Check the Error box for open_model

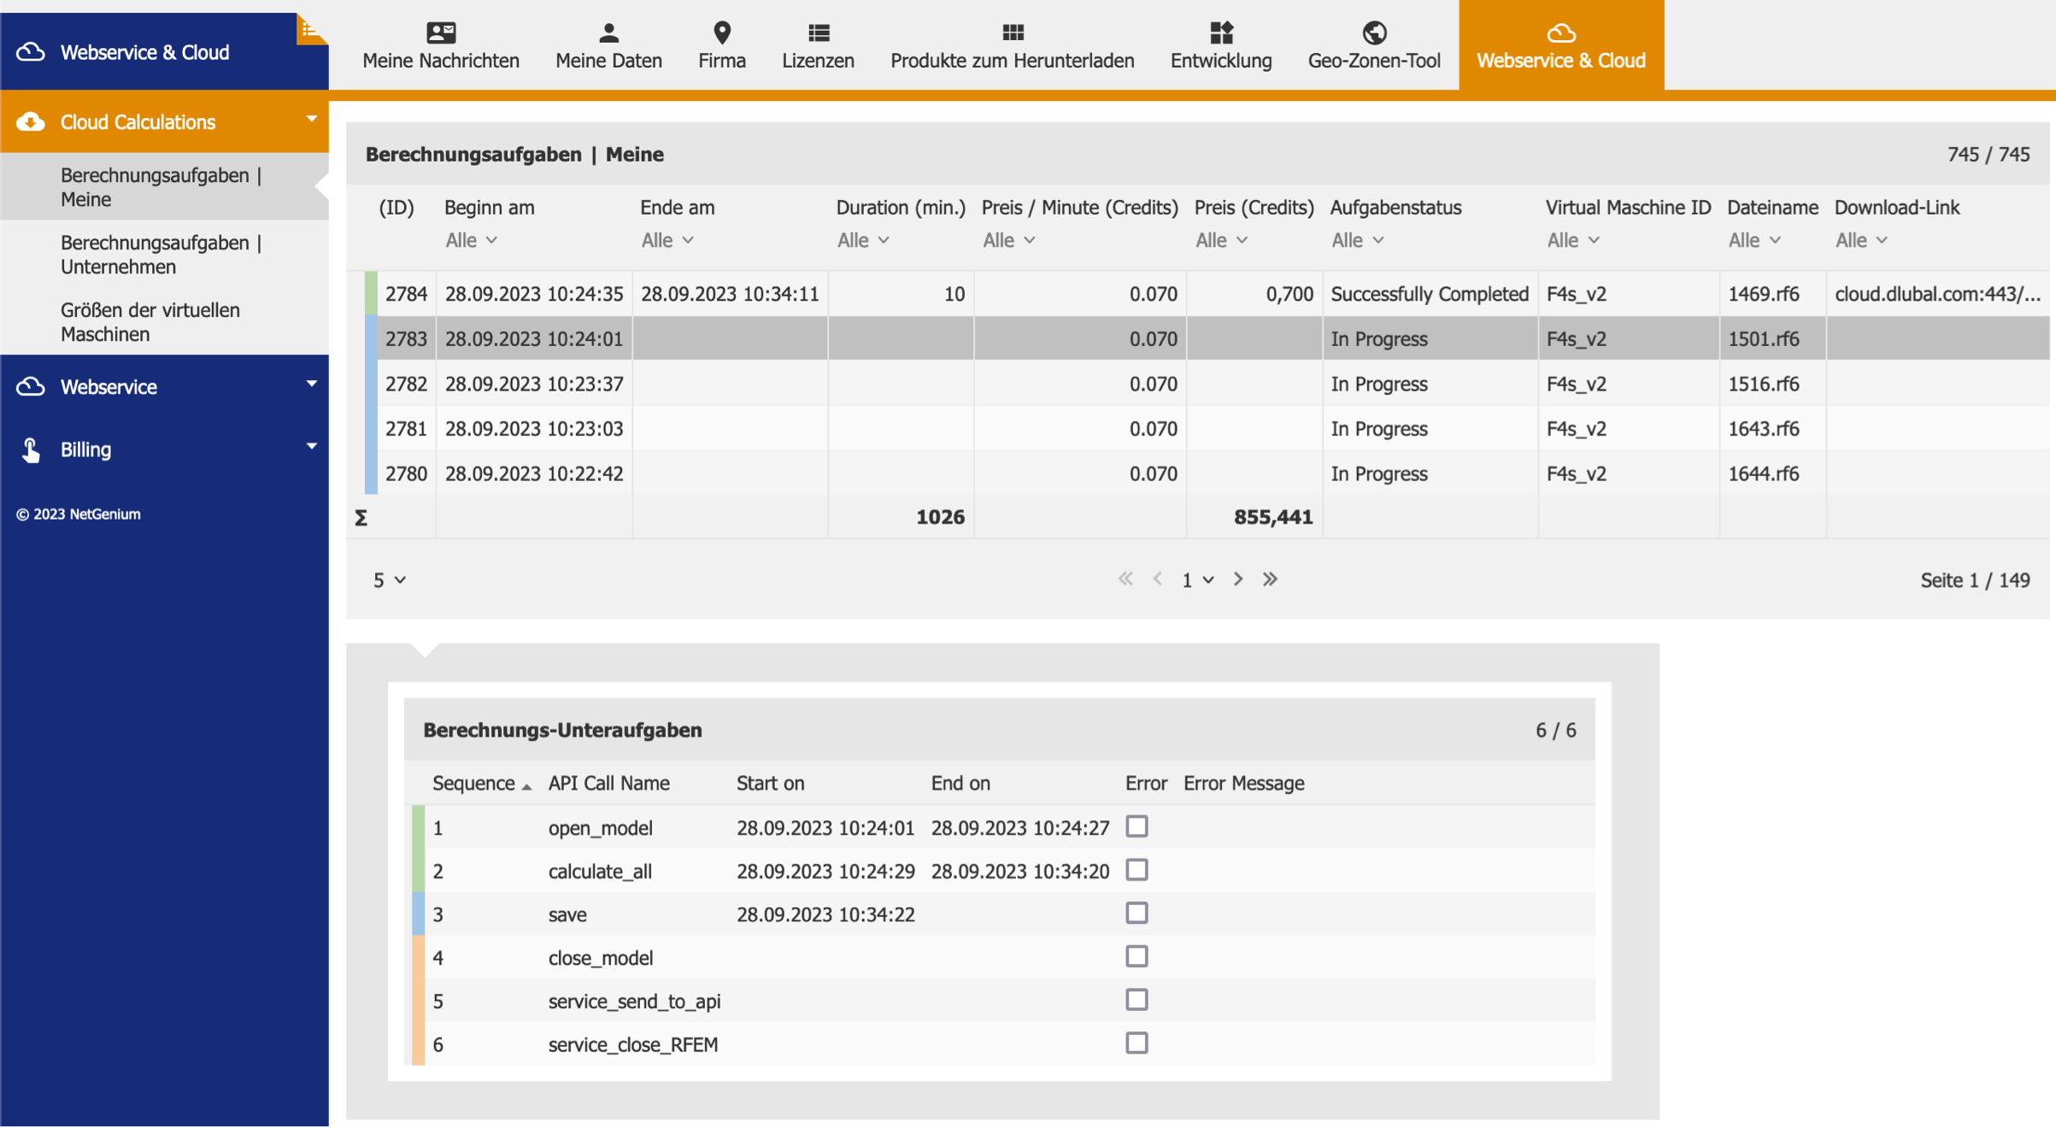click(1137, 826)
